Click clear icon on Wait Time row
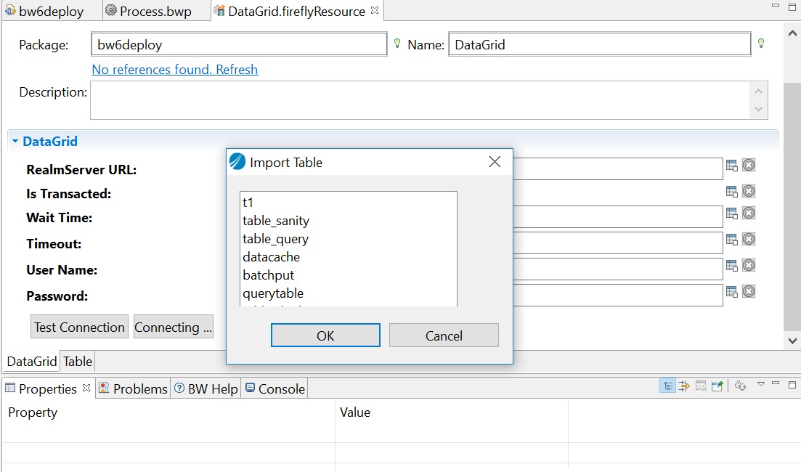Screen dimensions: 801x472 click(749, 213)
